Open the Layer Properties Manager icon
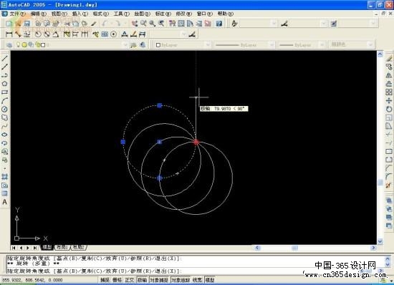This screenshot has height=285, width=394. click(x=9, y=45)
